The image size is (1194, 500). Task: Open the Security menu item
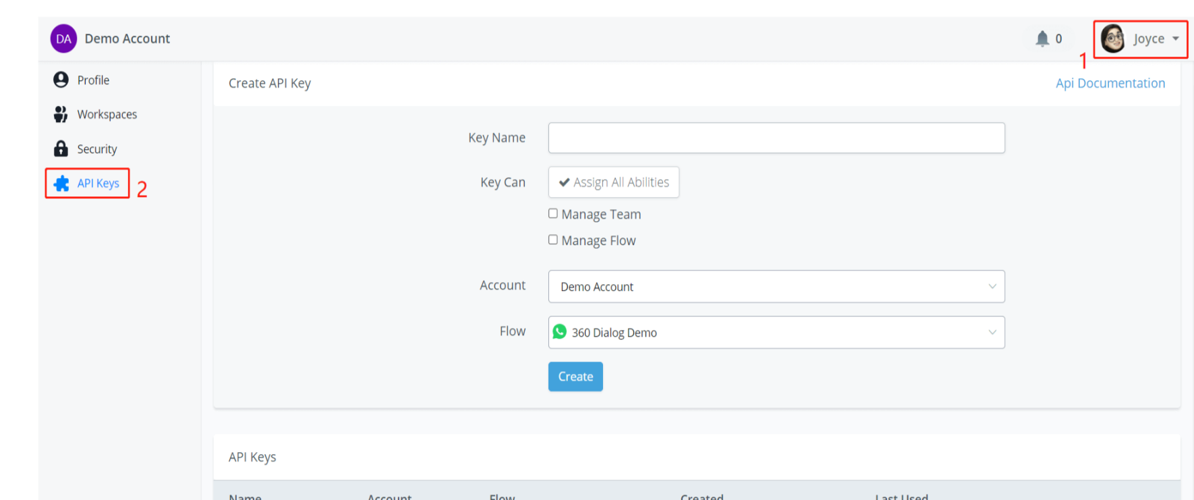point(96,149)
